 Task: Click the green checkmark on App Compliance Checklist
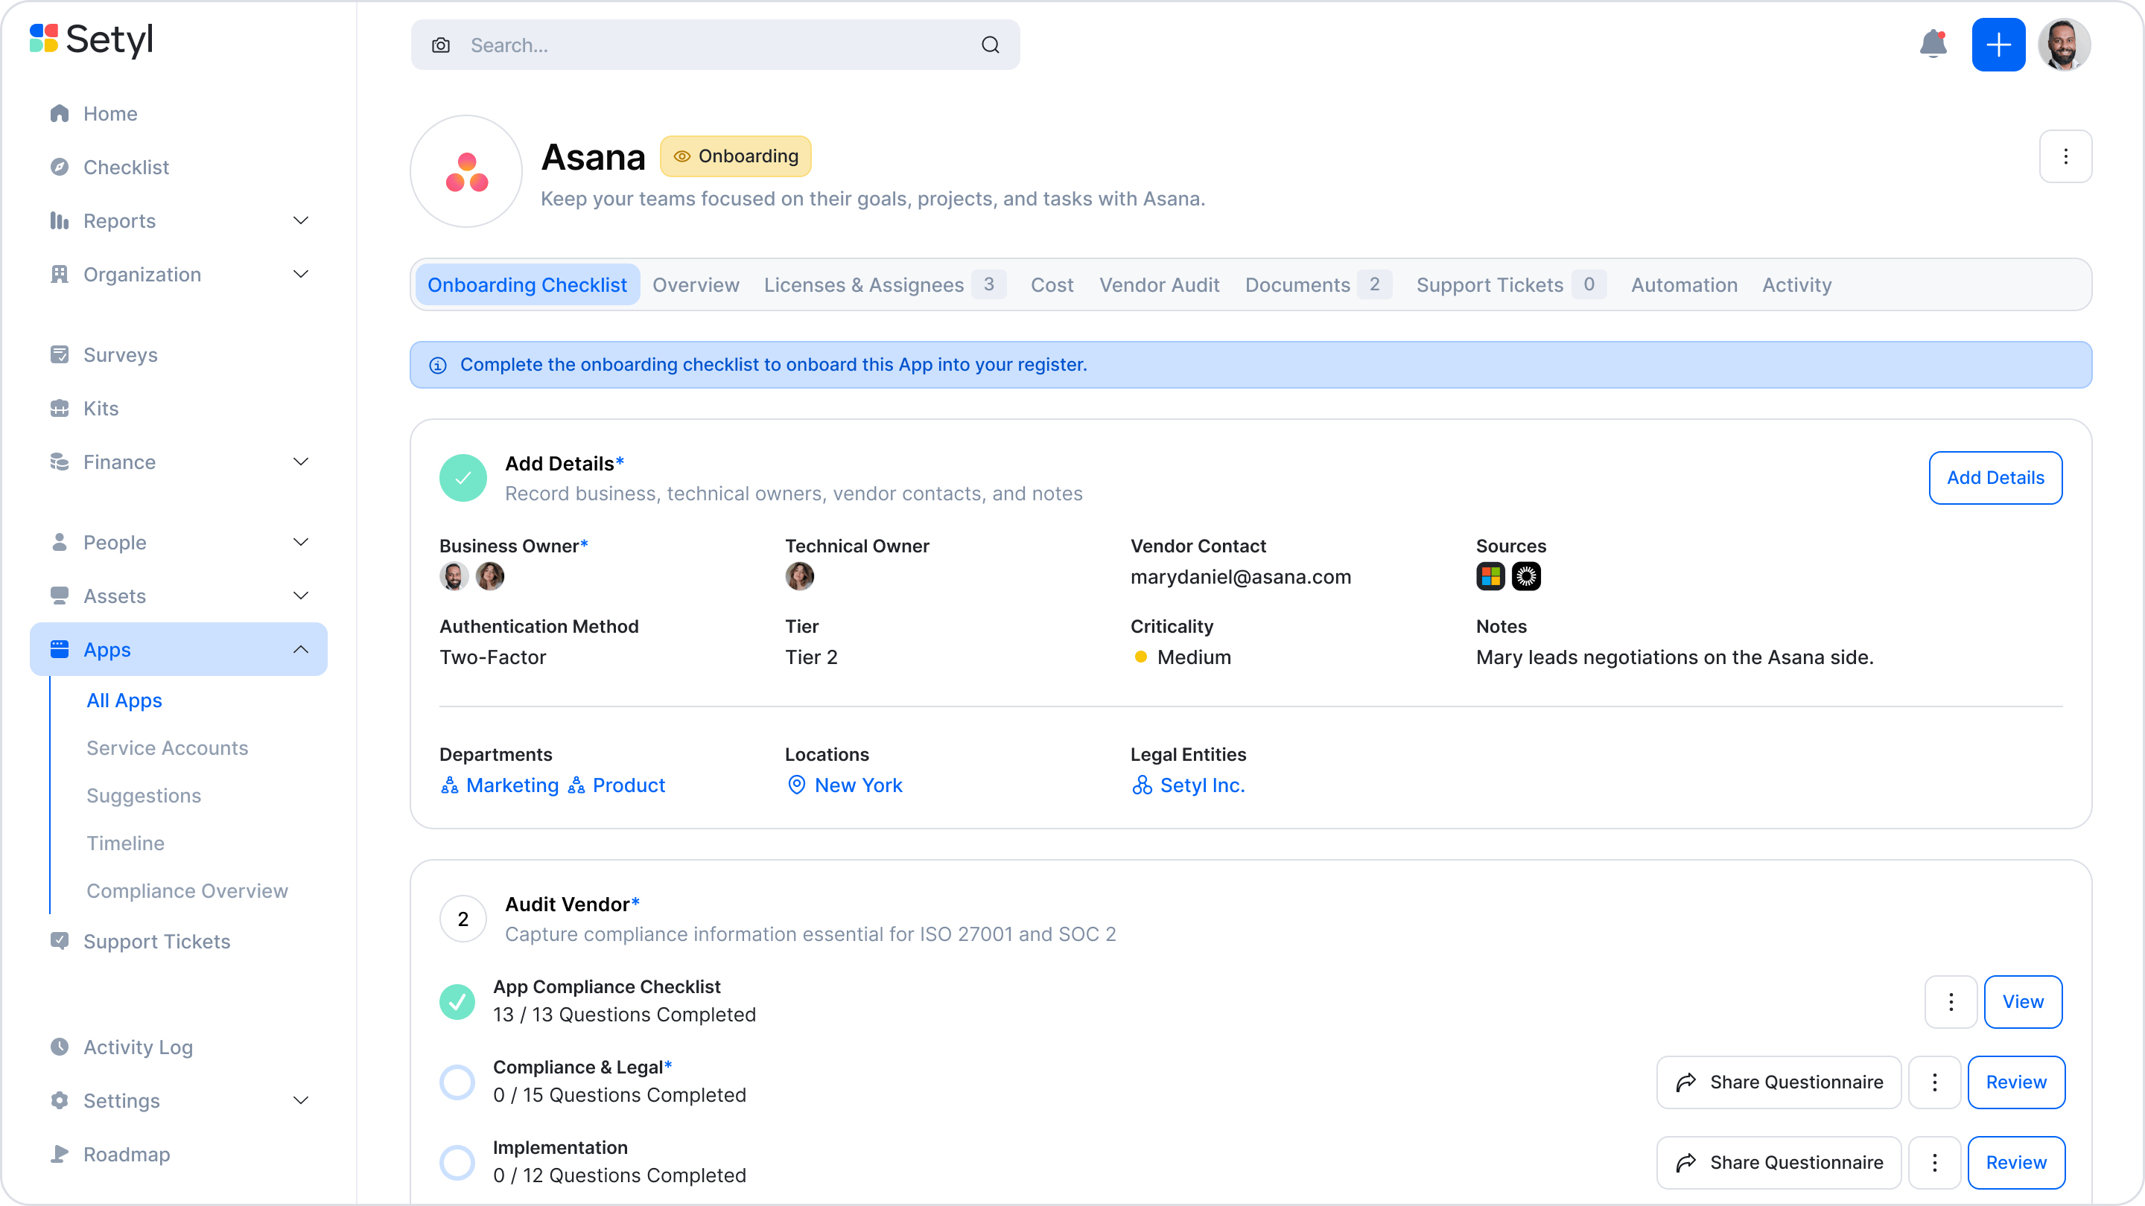click(x=457, y=1001)
